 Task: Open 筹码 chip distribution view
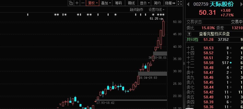point(118,3)
